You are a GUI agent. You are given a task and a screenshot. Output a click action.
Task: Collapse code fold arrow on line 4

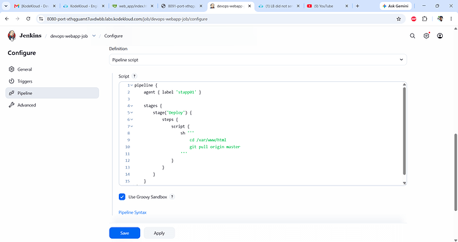pyautogui.click(x=131, y=106)
